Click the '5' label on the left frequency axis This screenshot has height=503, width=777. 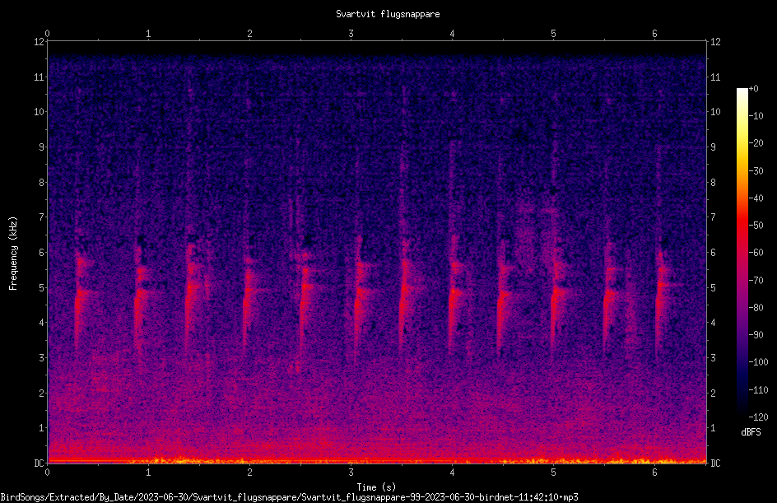(42, 287)
